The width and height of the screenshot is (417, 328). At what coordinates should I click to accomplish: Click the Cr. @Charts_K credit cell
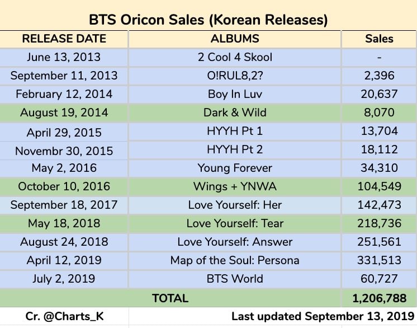(x=64, y=316)
